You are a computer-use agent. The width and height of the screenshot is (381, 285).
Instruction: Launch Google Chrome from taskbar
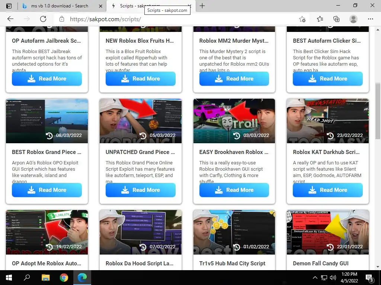point(64,278)
